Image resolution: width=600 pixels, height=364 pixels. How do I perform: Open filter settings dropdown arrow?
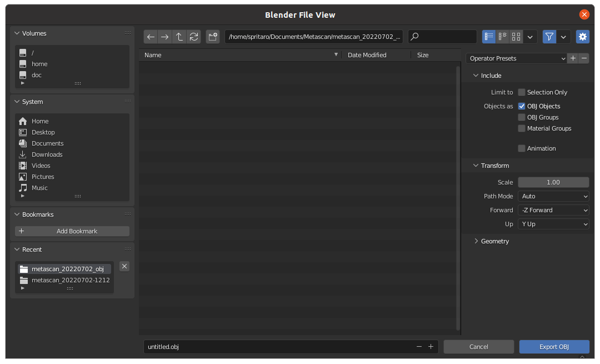[x=563, y=37]
